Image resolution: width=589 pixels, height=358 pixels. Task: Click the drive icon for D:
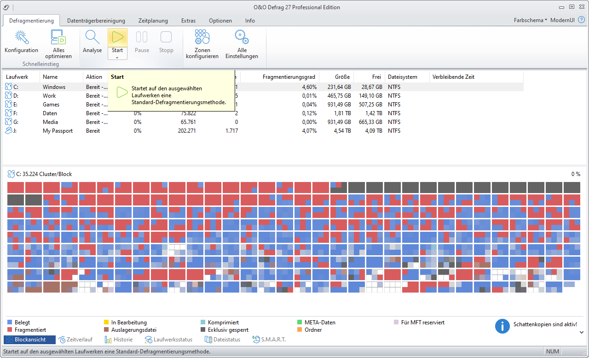[9, 95]
